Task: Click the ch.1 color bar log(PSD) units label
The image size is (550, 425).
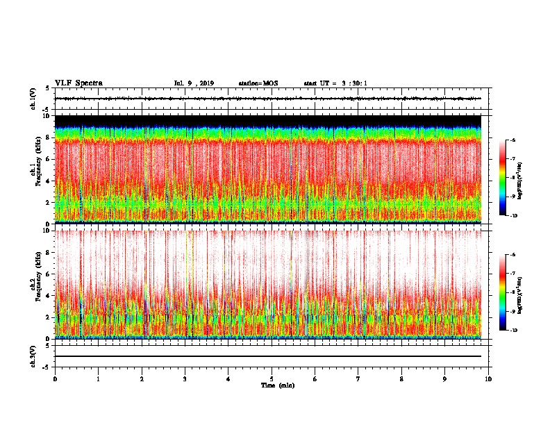Action: click(x=520, y=181)
